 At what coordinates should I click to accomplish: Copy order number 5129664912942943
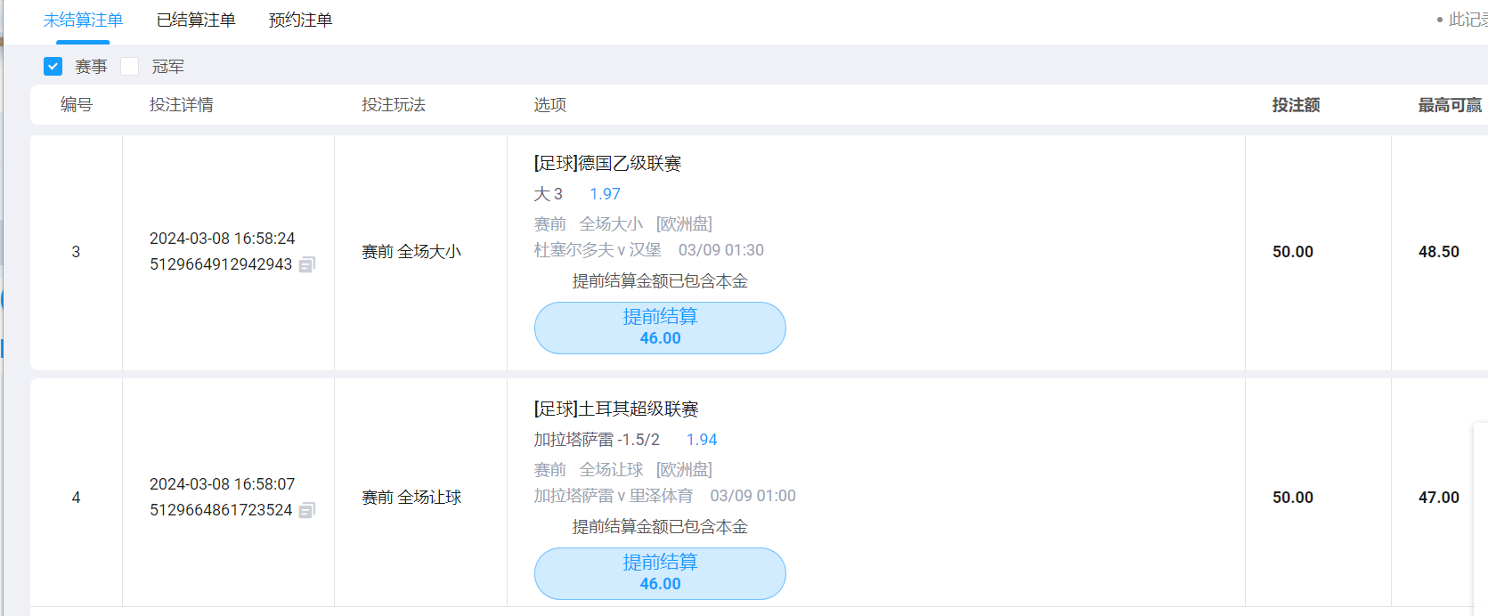pos(306,264)
